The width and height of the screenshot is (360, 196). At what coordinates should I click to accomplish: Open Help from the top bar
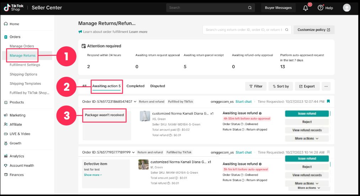click(x=325, y=8)
